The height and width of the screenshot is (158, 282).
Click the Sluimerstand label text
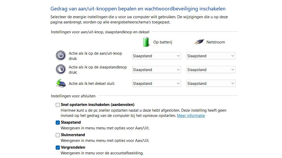73,135
